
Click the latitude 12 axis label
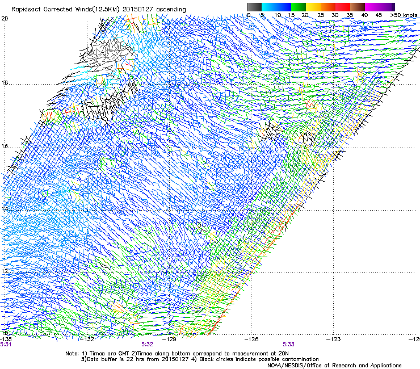5,271
